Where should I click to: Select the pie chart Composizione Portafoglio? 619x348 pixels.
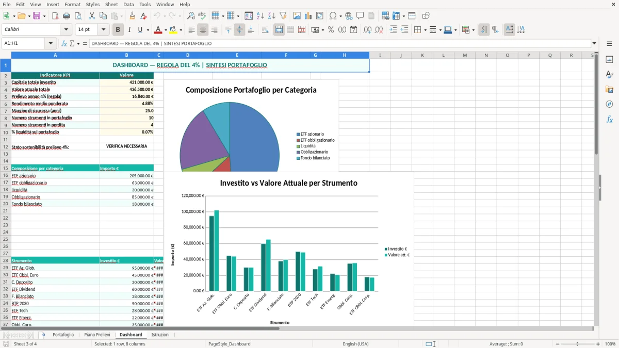coord(251,125)
